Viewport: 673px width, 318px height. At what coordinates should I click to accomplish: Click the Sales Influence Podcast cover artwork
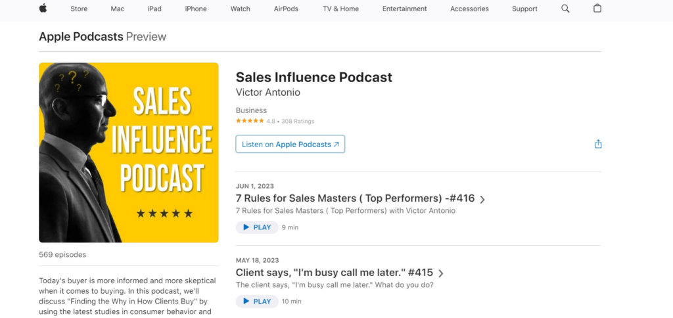(x=128, y=152)
